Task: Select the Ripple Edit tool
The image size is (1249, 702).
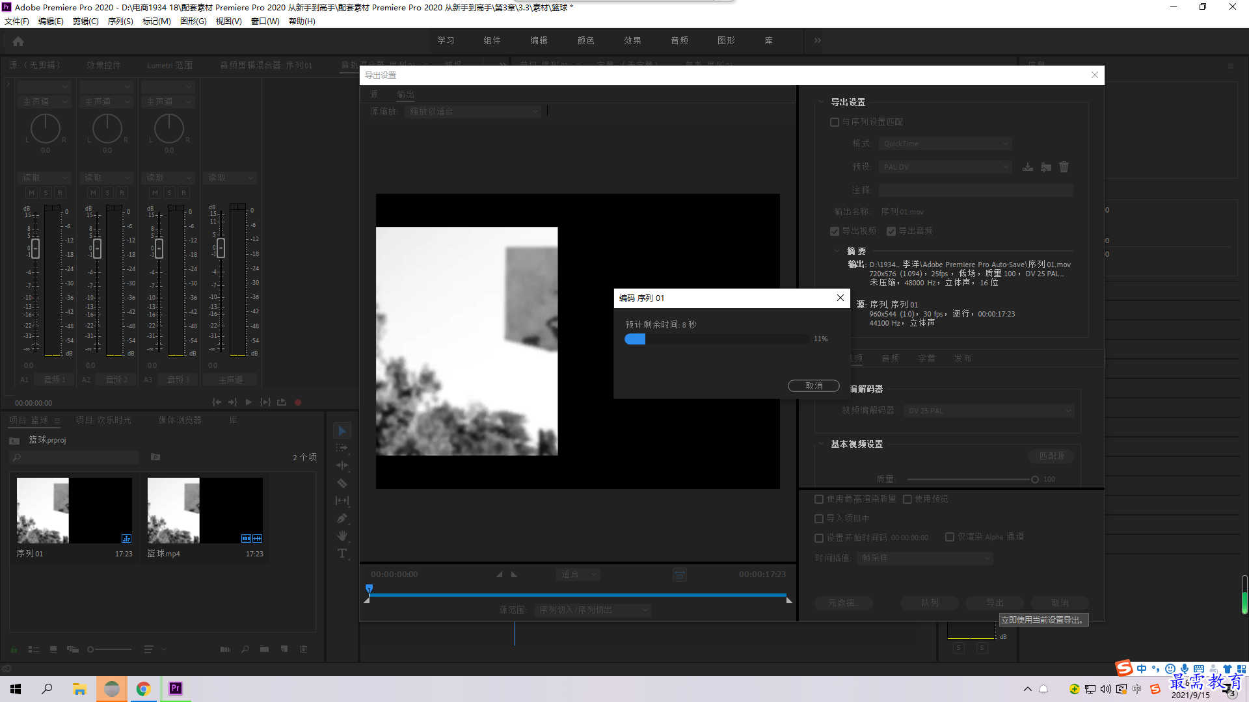Action: (342, 465)
